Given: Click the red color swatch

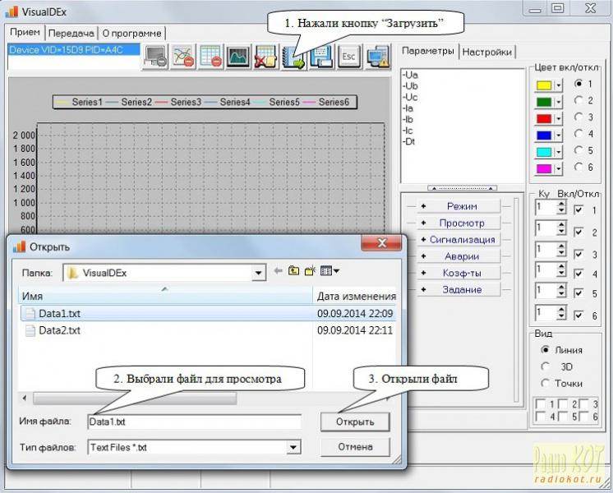Looking at the screenshot, I should pos(543,119).
